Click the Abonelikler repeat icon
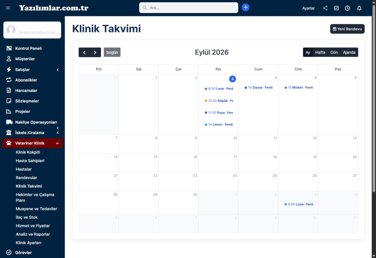This screenshot has width=376, height=258. 9,80
